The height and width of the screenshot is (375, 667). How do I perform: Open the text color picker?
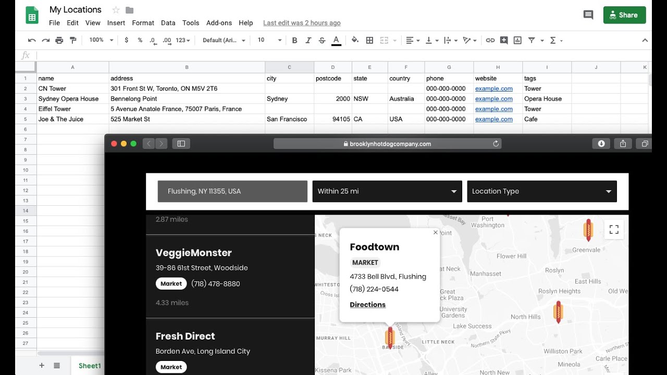pos(336,40)
